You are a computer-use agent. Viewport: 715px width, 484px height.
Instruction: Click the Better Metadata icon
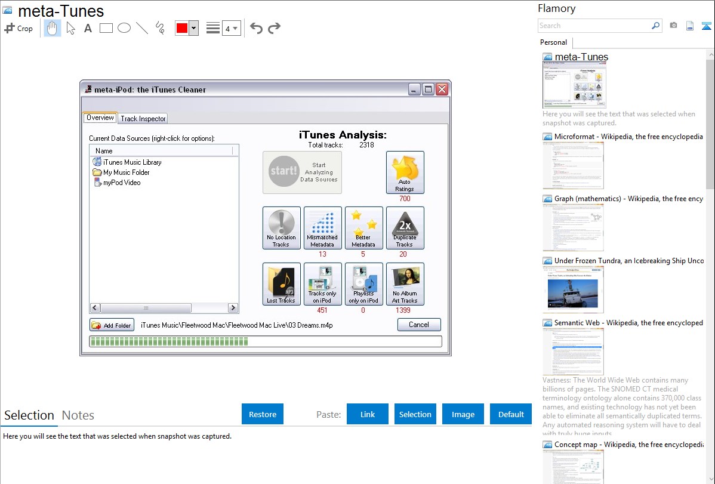click(x=363, y=228)
